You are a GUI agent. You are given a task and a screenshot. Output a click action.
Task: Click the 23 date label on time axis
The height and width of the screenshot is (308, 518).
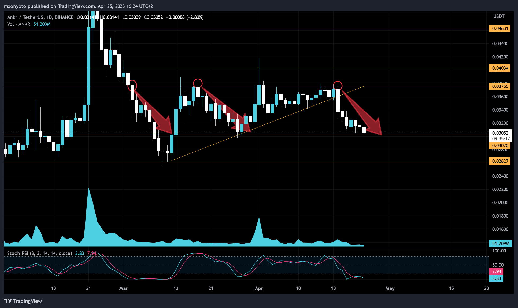point(486,288)
